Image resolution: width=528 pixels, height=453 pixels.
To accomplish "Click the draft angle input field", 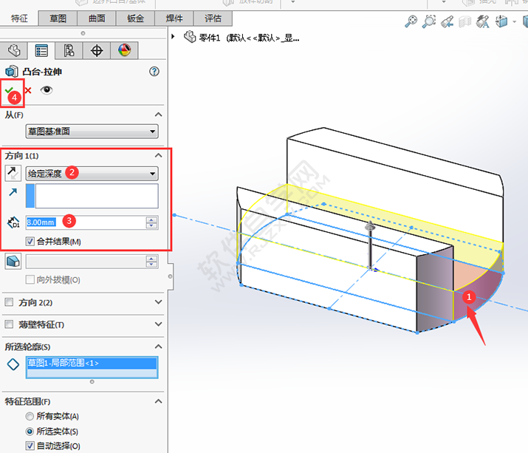I will 86,262.
